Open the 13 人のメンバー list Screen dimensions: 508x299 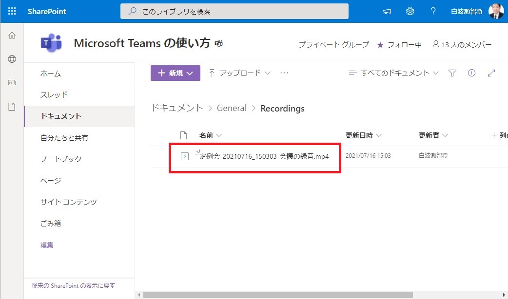[x=462, y=45]
